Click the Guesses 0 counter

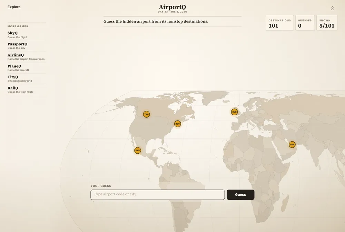pos(305,23)
